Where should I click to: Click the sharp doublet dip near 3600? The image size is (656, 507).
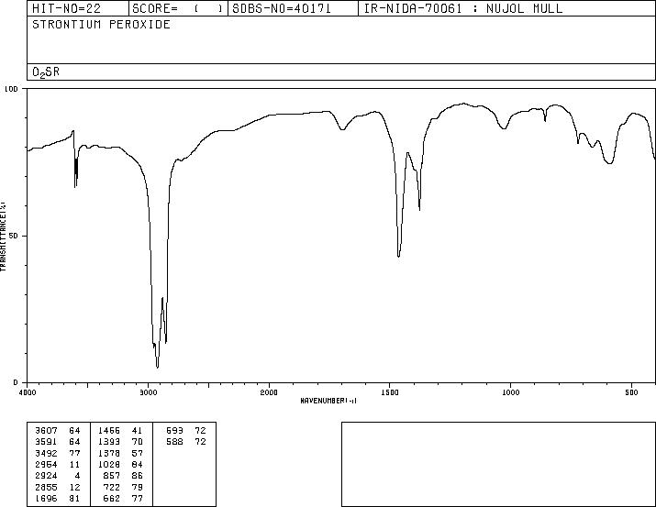coord(76,185)
